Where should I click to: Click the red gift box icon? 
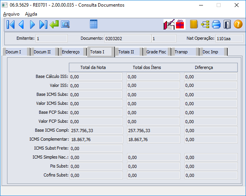(x=180, y=25)
